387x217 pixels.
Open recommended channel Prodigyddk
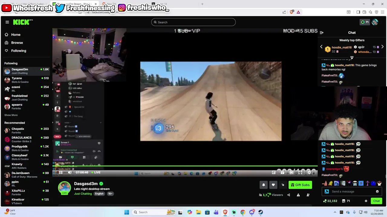27,148
